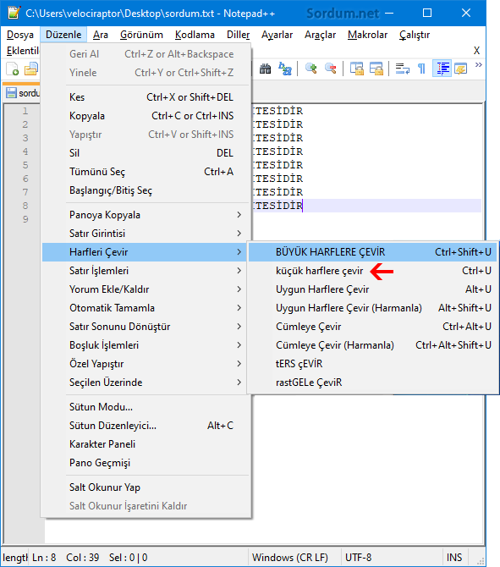Screen dimensions: 500x567
Task: Click the Synchronize Horizontal Scrolling icon
Action: pyautogui.click(x=376, y=69)
